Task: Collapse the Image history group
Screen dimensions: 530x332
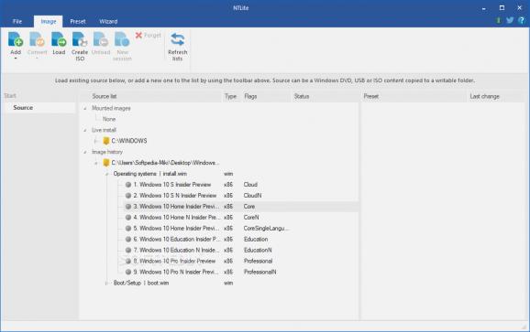Action: [85, 152]
